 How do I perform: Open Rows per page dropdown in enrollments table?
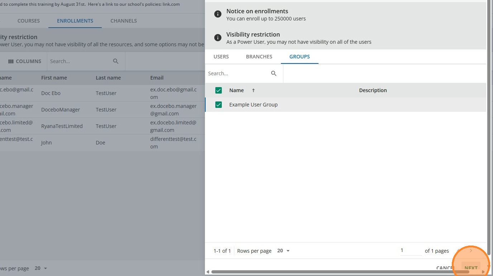(41, 268)
